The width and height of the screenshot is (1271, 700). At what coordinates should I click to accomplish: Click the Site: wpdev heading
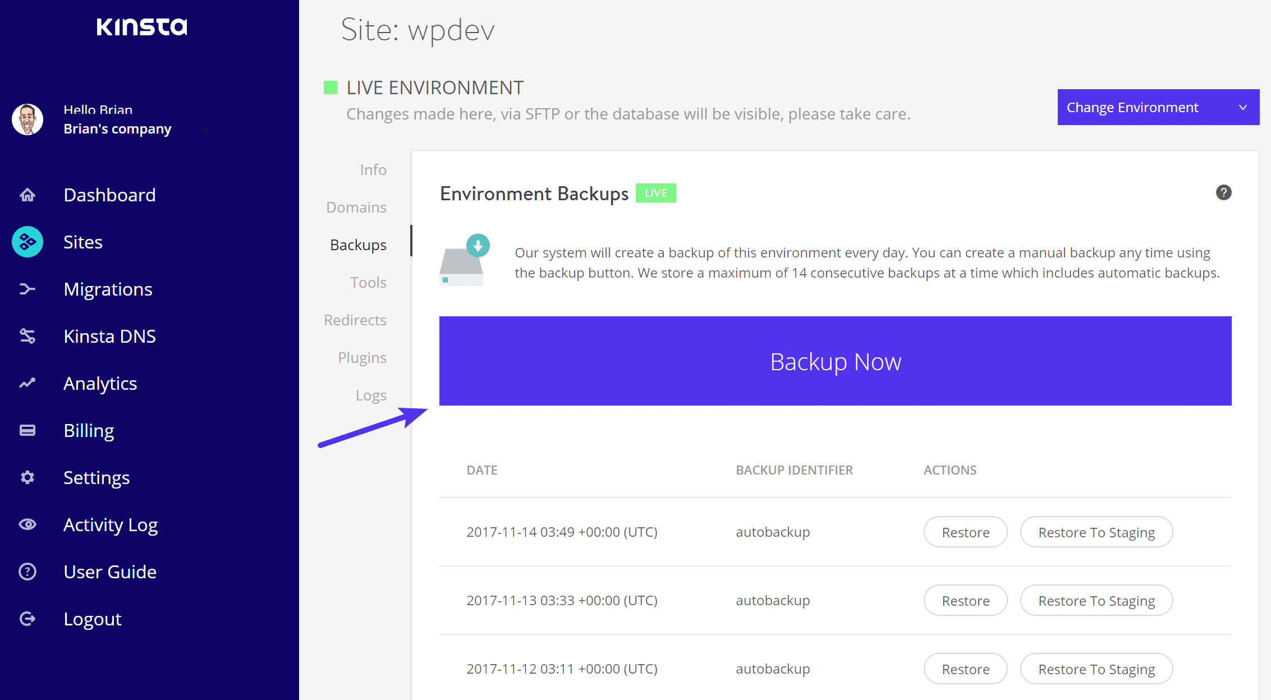point(417,30)
